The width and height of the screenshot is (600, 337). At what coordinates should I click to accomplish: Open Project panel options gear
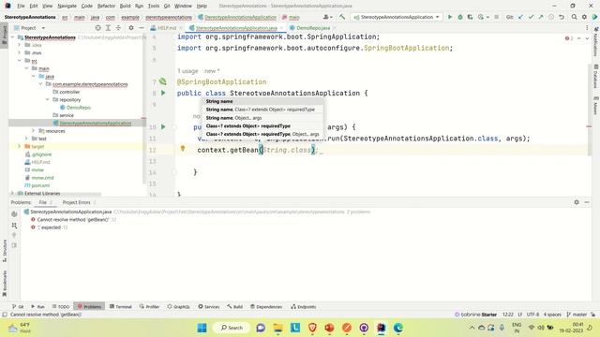131,28
